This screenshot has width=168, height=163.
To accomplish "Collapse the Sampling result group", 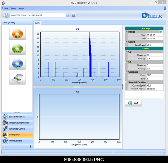I will point(126,72).
